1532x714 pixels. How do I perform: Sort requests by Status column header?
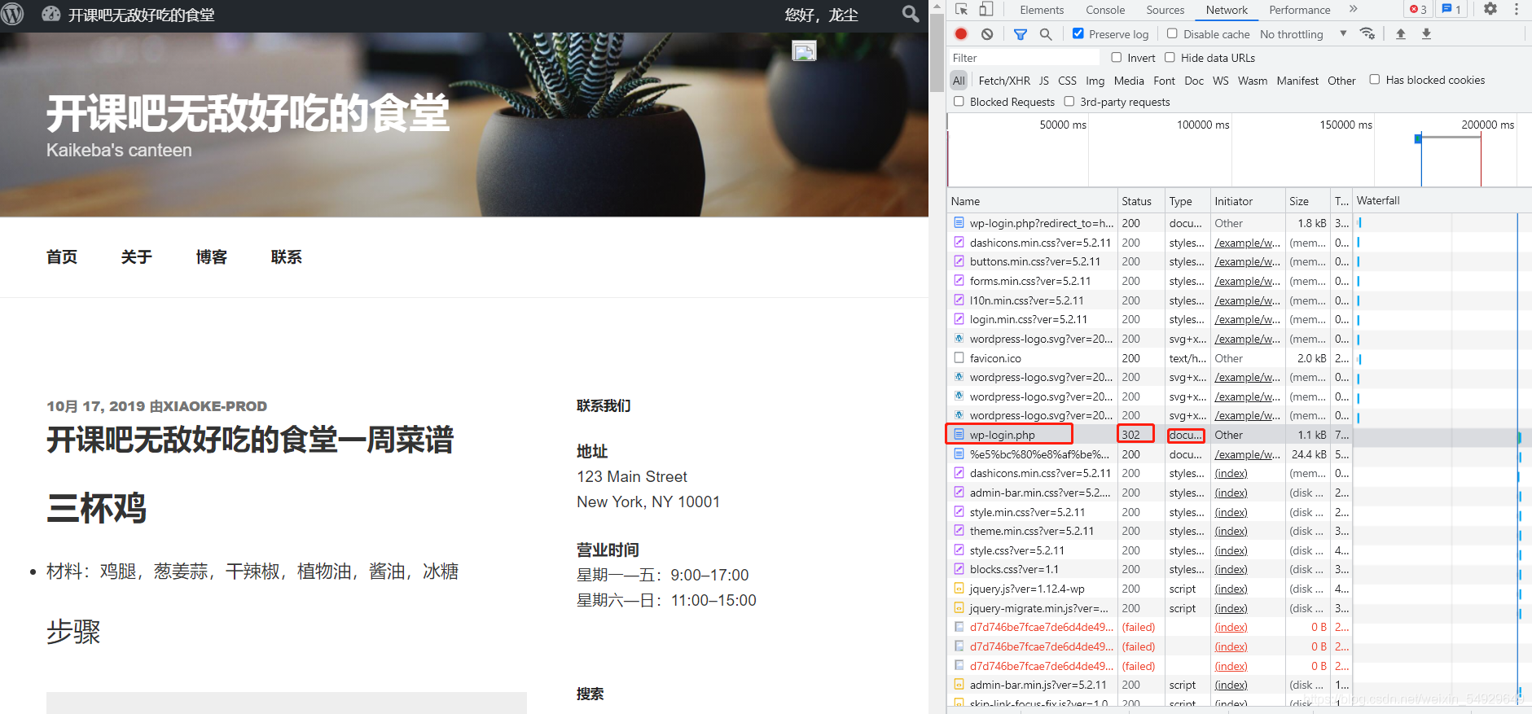(x=1141, y=200)
